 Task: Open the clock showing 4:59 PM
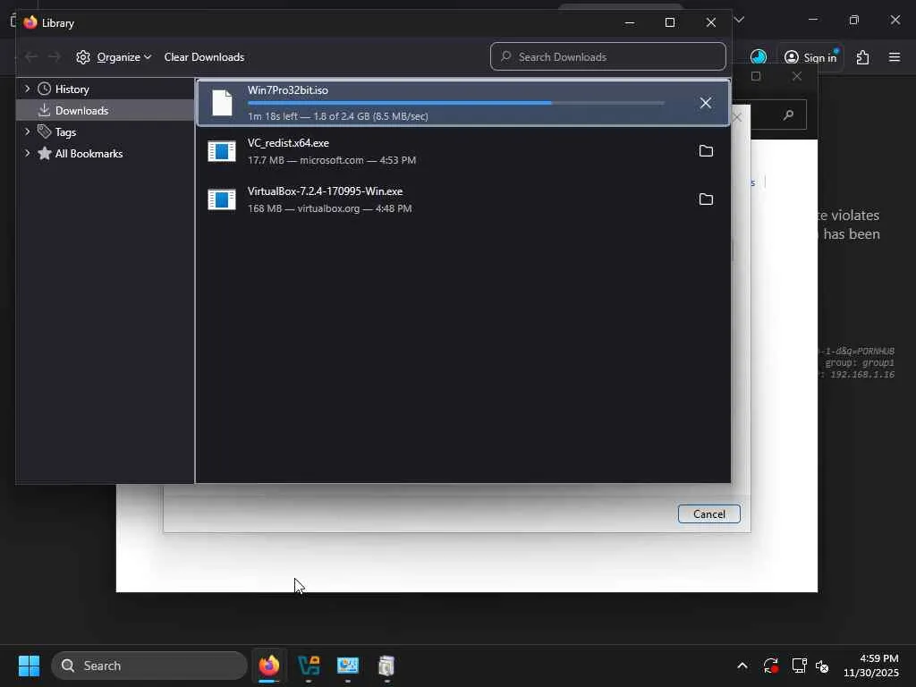(871, 666)
